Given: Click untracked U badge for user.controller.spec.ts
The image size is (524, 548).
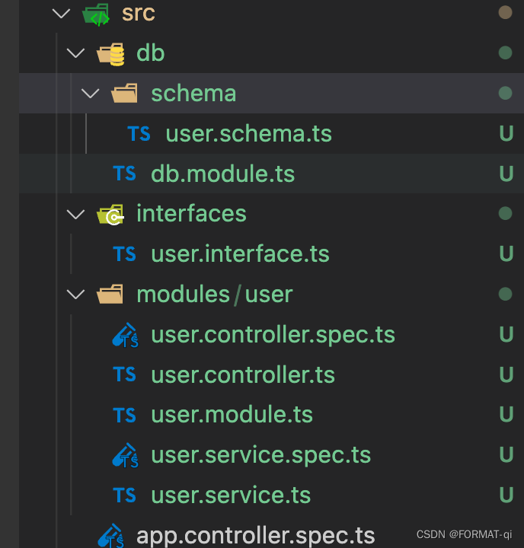Looking at the screenshot, I should pyautogui.click(x=506, y=334).
